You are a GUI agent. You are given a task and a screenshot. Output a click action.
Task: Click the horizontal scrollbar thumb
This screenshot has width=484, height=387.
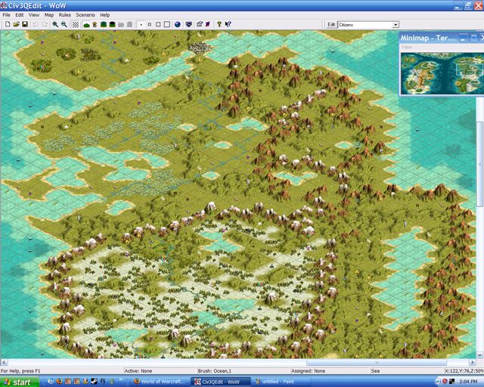[377, 362]
